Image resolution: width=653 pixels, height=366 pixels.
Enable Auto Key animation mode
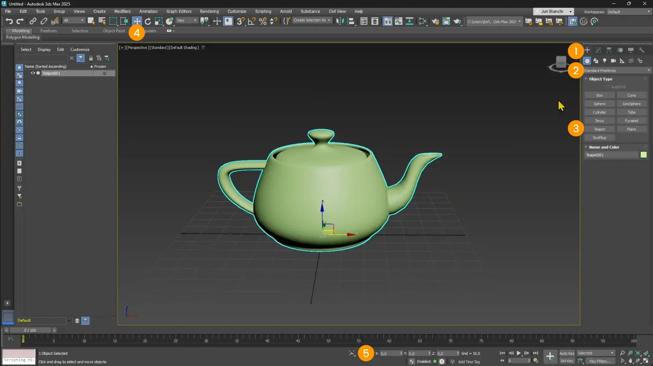[567, 354]
